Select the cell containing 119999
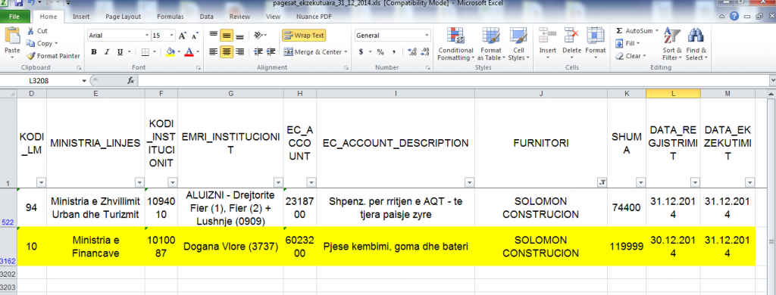Viewport: 776px width, 295px height. [627, 247]
